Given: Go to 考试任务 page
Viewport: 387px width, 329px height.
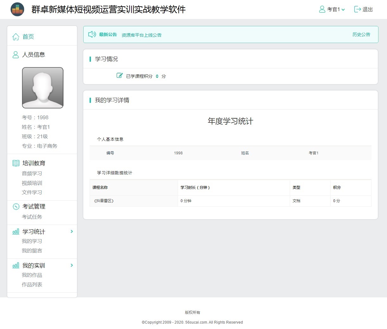Looking at the screenshot, I should (x=32, y=217).
